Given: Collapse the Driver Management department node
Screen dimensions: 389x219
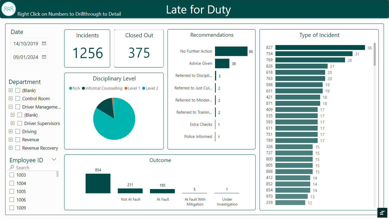Looking at the screenshot, I should (11, 107).
